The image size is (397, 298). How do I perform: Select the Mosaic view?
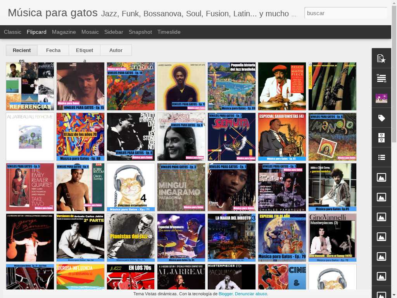tap(90, 32)
